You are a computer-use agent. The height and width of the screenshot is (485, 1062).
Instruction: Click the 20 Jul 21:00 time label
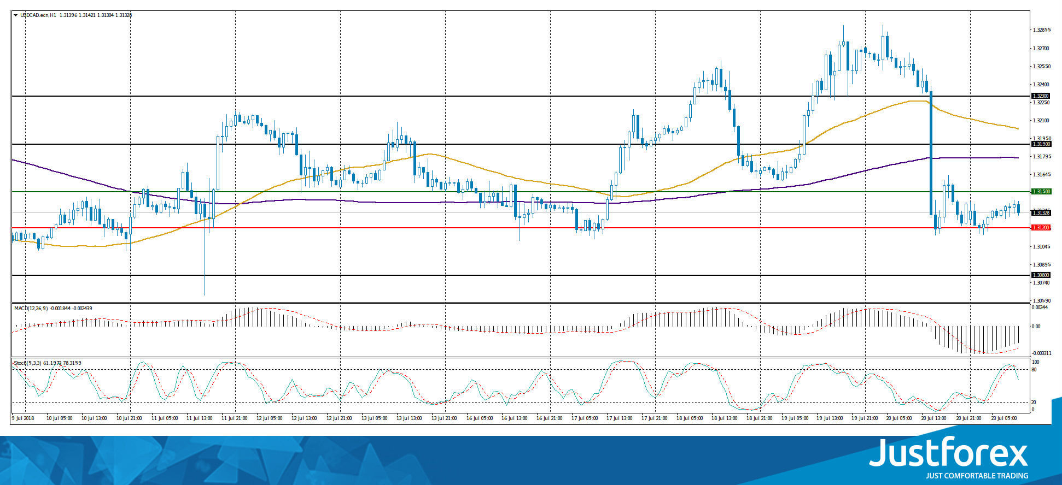pyautogui.click(x=970, y=418)
